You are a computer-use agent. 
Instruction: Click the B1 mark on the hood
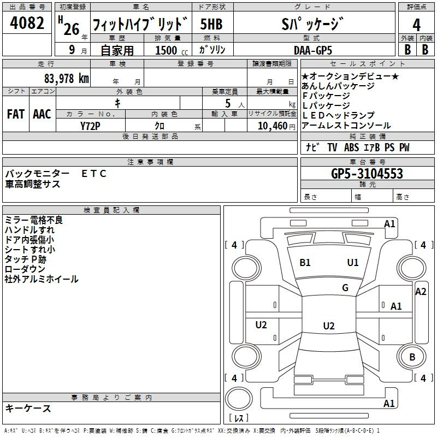[305, 263]
